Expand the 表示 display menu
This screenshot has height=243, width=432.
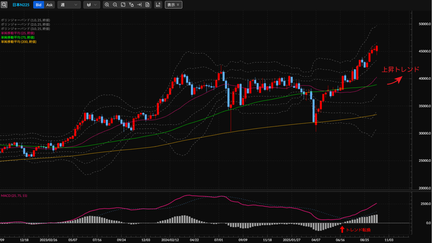click(x=174, y=5)
